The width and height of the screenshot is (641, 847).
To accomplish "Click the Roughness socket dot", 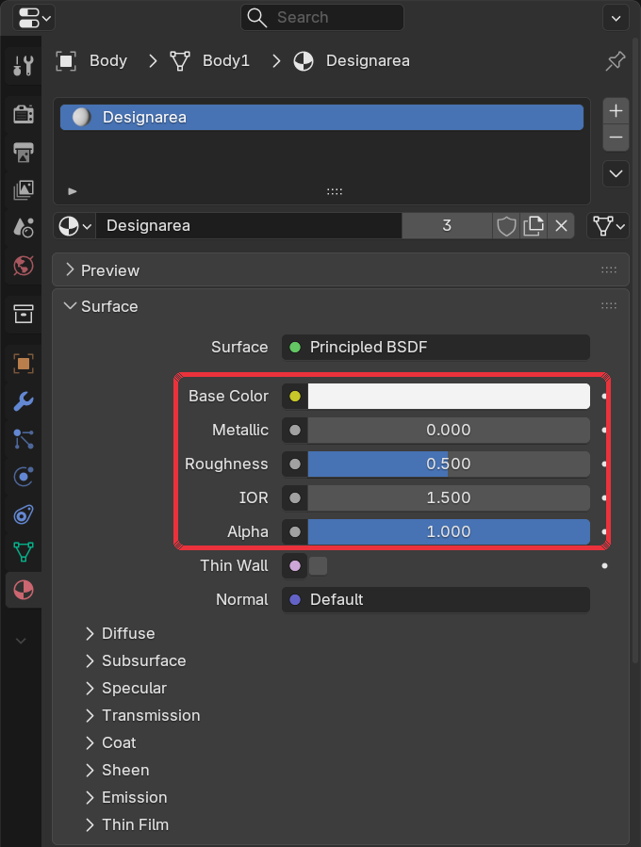I will click(x=295, y=464).
